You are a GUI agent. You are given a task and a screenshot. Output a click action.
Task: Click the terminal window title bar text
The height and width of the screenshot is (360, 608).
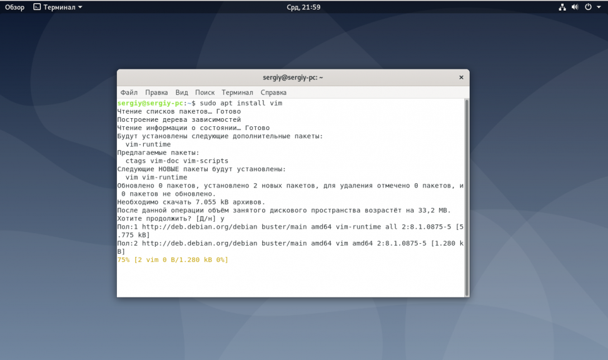pos(293,77)
